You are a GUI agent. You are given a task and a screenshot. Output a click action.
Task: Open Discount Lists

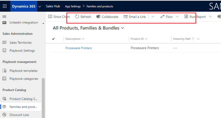tap(19, 115)
